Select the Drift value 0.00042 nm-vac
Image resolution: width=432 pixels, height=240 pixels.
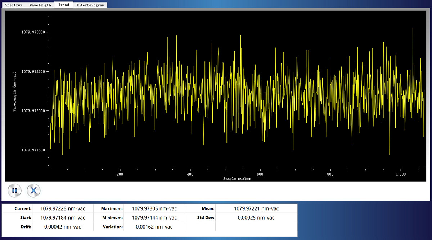(63, 227)
